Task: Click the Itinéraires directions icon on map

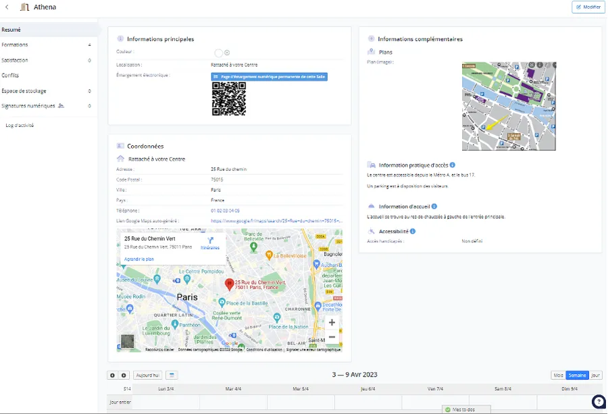Action: (210, 242)
